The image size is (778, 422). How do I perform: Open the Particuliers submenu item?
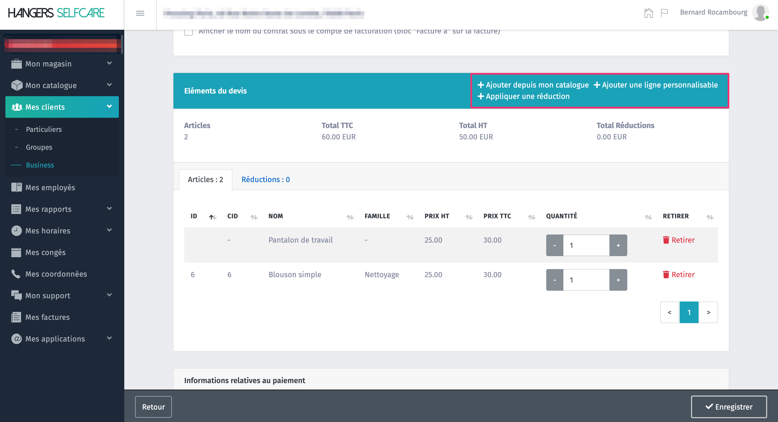click(44, 129)
